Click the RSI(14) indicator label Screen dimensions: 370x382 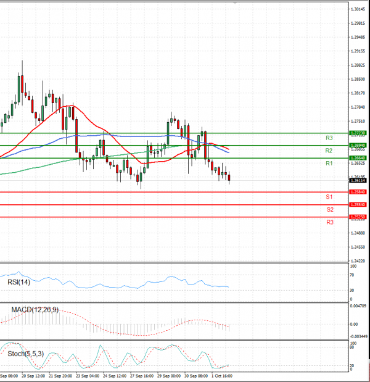pyautogui.click(x=18, y=282)
